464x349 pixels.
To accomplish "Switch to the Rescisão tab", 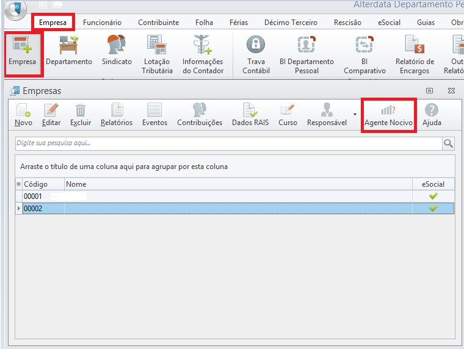I will 347,22.
